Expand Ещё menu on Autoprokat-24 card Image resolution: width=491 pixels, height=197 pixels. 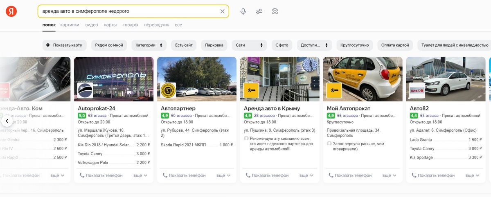(141, 175)
